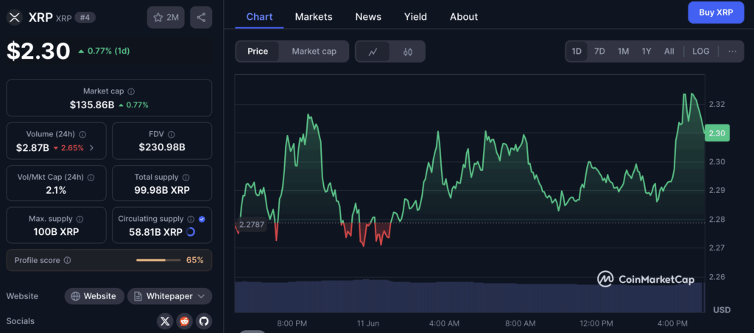Click the 11 Jun date axis label
The image size is (754, 333).
click(368, 323)
